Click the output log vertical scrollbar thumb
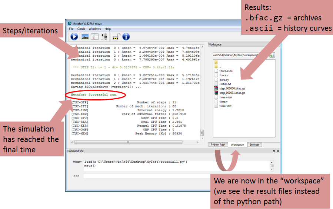Viewport: 333px width, 209px height. tap(202, 133)
